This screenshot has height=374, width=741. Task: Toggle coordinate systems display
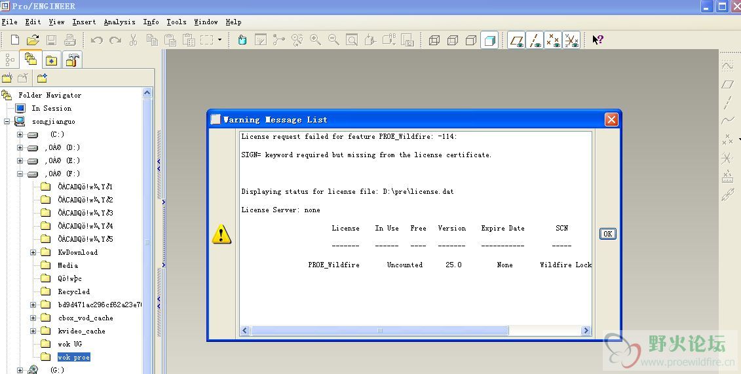pos(571,41)
